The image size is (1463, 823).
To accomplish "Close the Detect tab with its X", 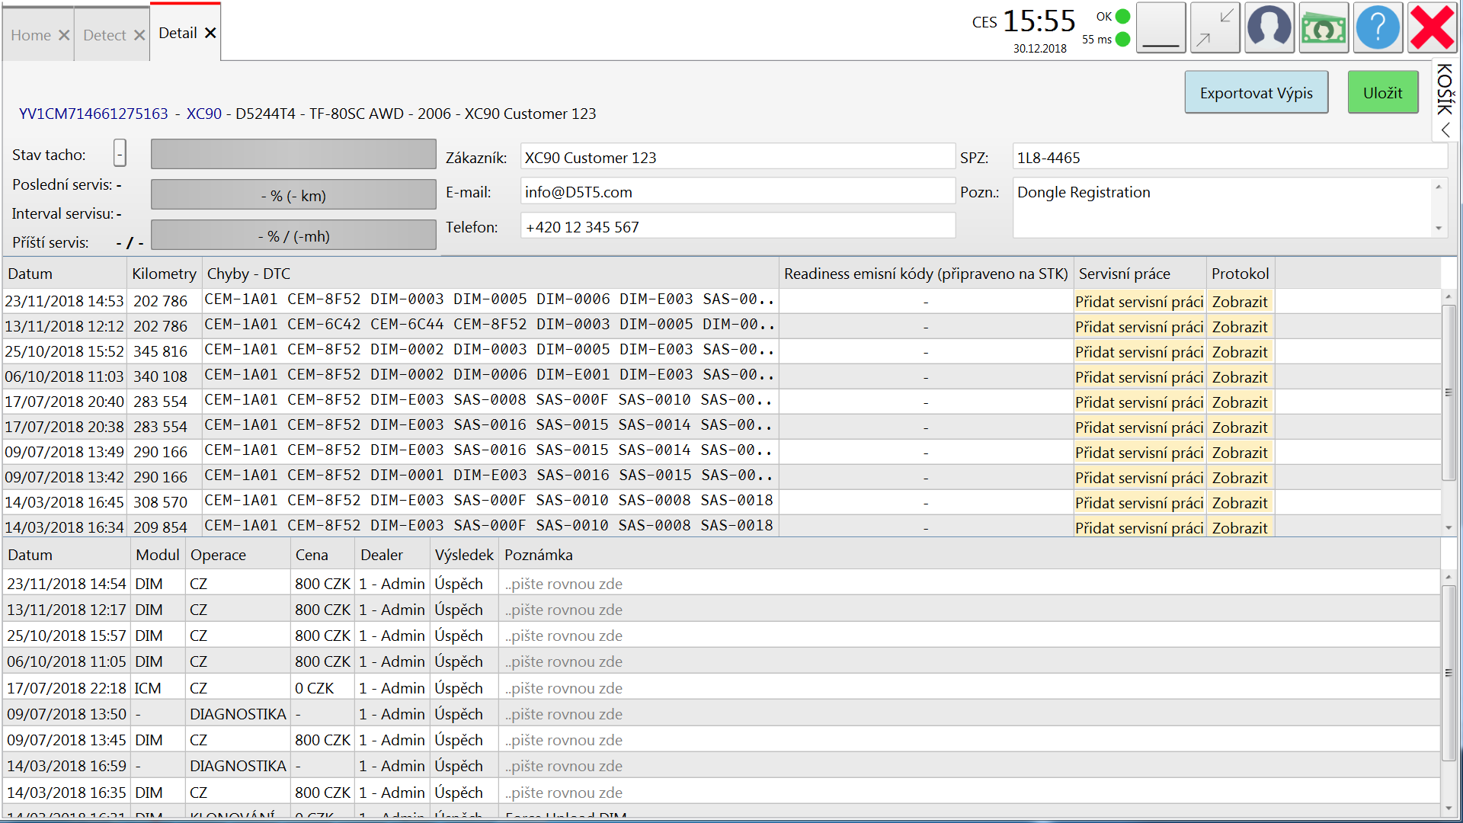I will 139,35.
